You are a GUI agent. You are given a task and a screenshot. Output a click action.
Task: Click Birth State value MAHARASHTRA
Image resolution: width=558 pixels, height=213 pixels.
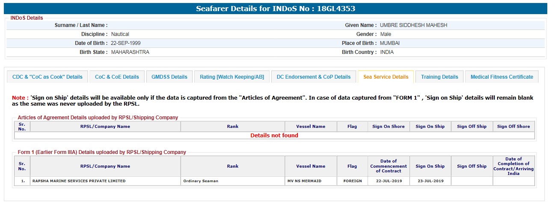(x=130, y=52)
